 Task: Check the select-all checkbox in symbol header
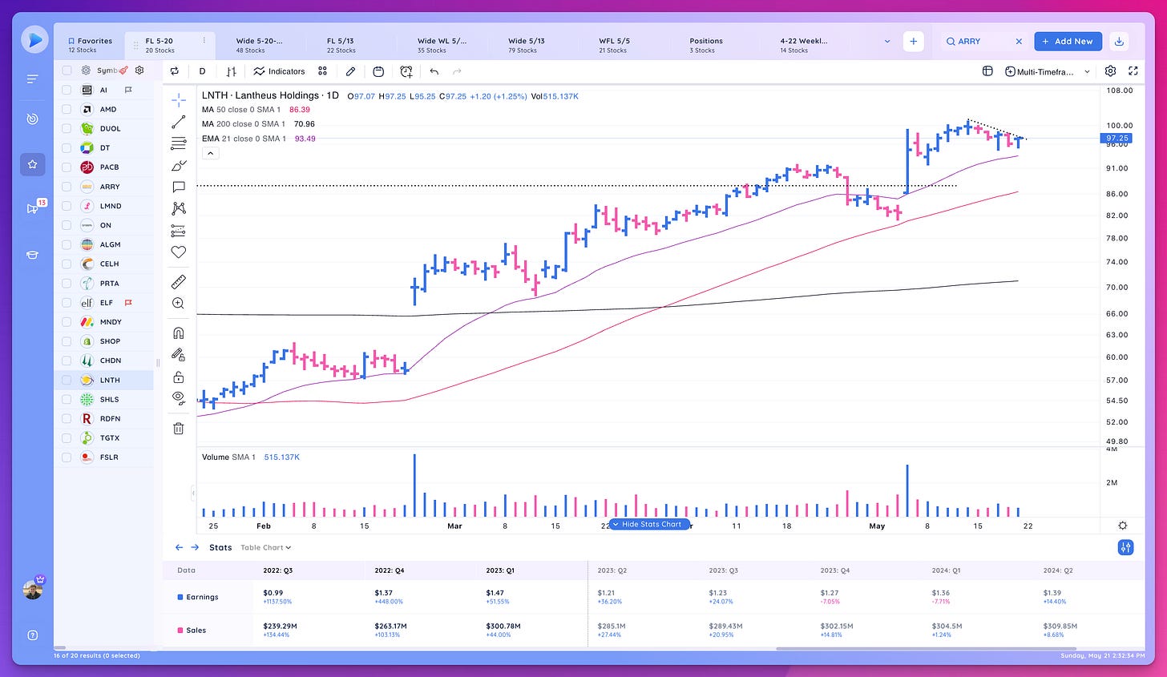67,71
